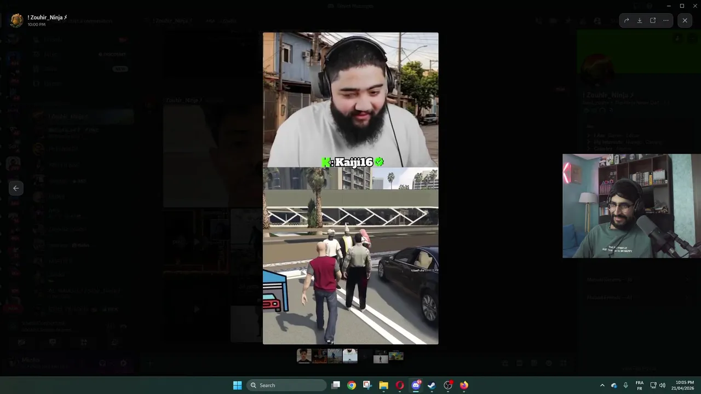Select the second dark red thumbnail
This screenshot has height=394, width=701.
tap(319, 356)
